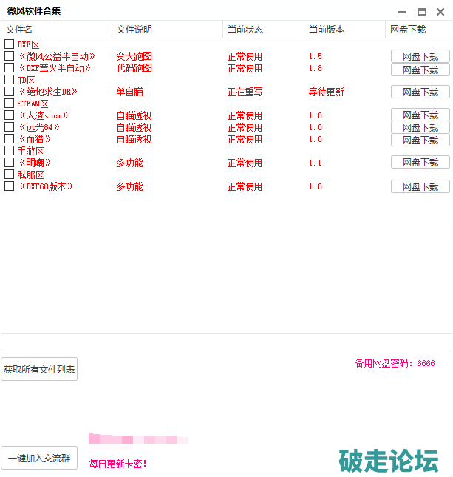The height and width of the screenshot is (477, 453).
Task: Maximize the 微风软件合集 window
Action: [421, 12]
